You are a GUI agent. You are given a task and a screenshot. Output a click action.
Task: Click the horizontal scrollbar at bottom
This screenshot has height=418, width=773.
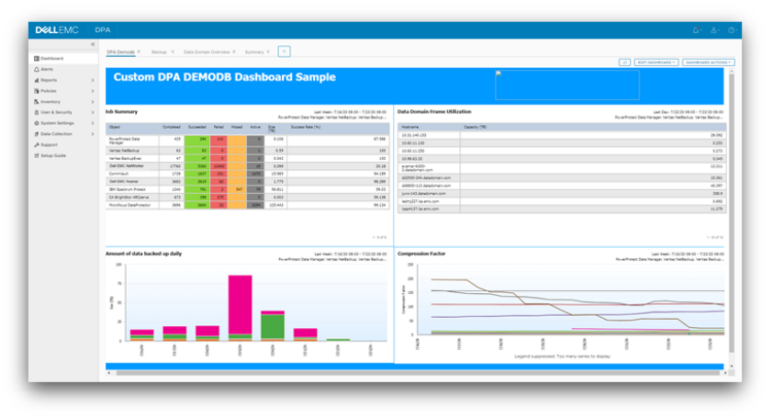pyautogui.click(x=417, y=373)
